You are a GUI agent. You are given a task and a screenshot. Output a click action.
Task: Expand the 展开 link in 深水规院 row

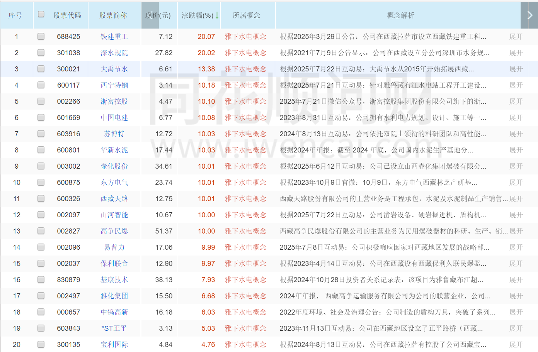tap(516, 53)
